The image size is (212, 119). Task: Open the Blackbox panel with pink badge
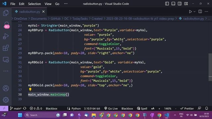click(x=7, y=25)
